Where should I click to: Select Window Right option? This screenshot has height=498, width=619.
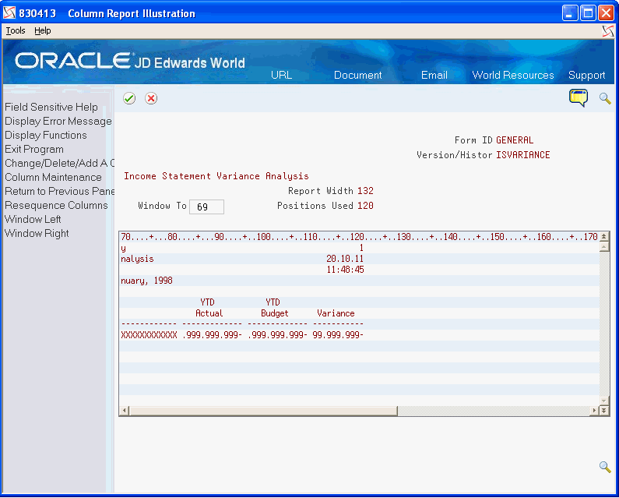[x=37, y=233]
